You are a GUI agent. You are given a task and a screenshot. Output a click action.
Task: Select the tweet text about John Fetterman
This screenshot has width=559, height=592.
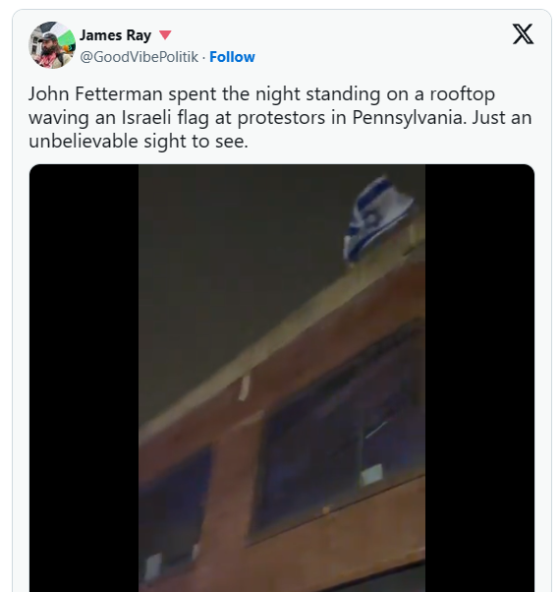coord(280,117)
